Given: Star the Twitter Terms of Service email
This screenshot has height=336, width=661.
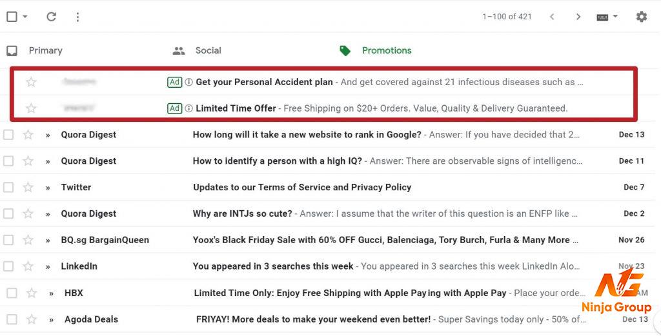Looking at the screenshot, I should pos(28,187).
